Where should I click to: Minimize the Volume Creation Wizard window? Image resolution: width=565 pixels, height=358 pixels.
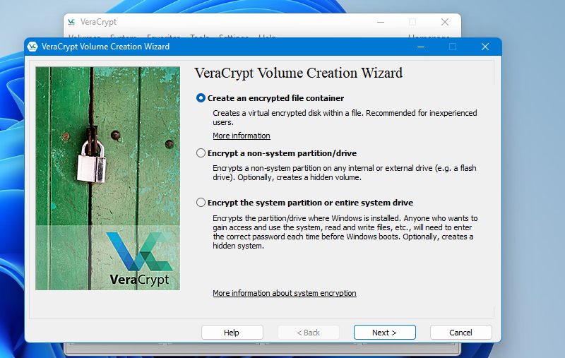421,47
